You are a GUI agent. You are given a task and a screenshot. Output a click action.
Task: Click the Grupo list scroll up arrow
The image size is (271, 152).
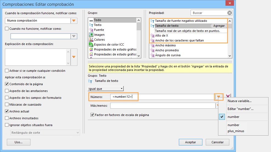[139, 20]
